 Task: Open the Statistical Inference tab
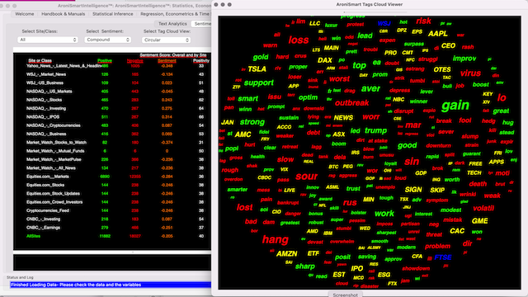click(x=112, y=14)
